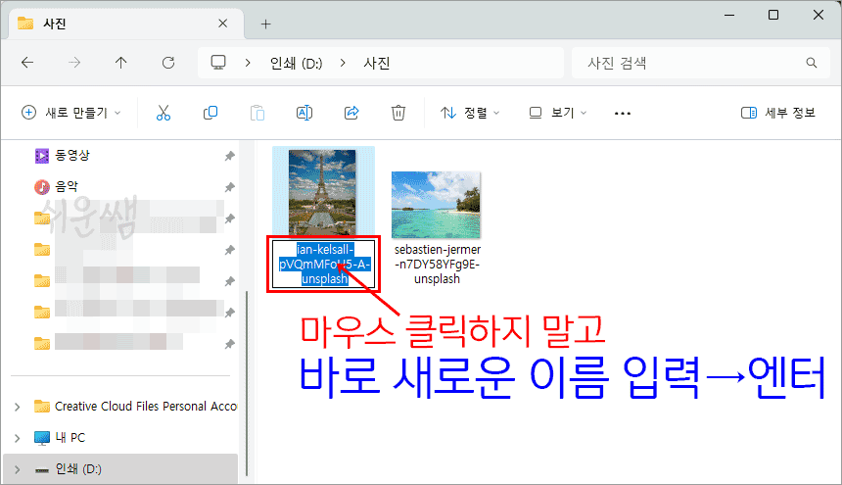The width and height of the screenshot is (842, 485).
Task: Open 동영상 in the sidebar
Action: (71, 155)
